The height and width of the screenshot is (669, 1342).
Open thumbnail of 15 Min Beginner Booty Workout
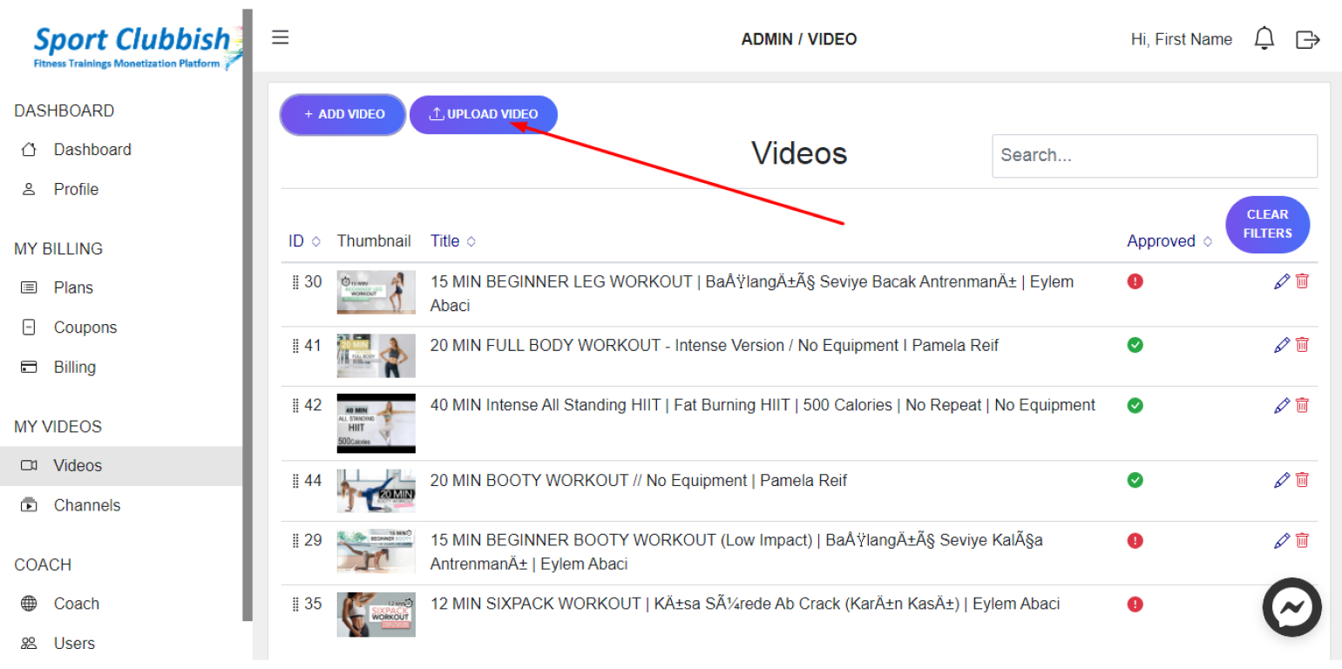pos(376,551)
